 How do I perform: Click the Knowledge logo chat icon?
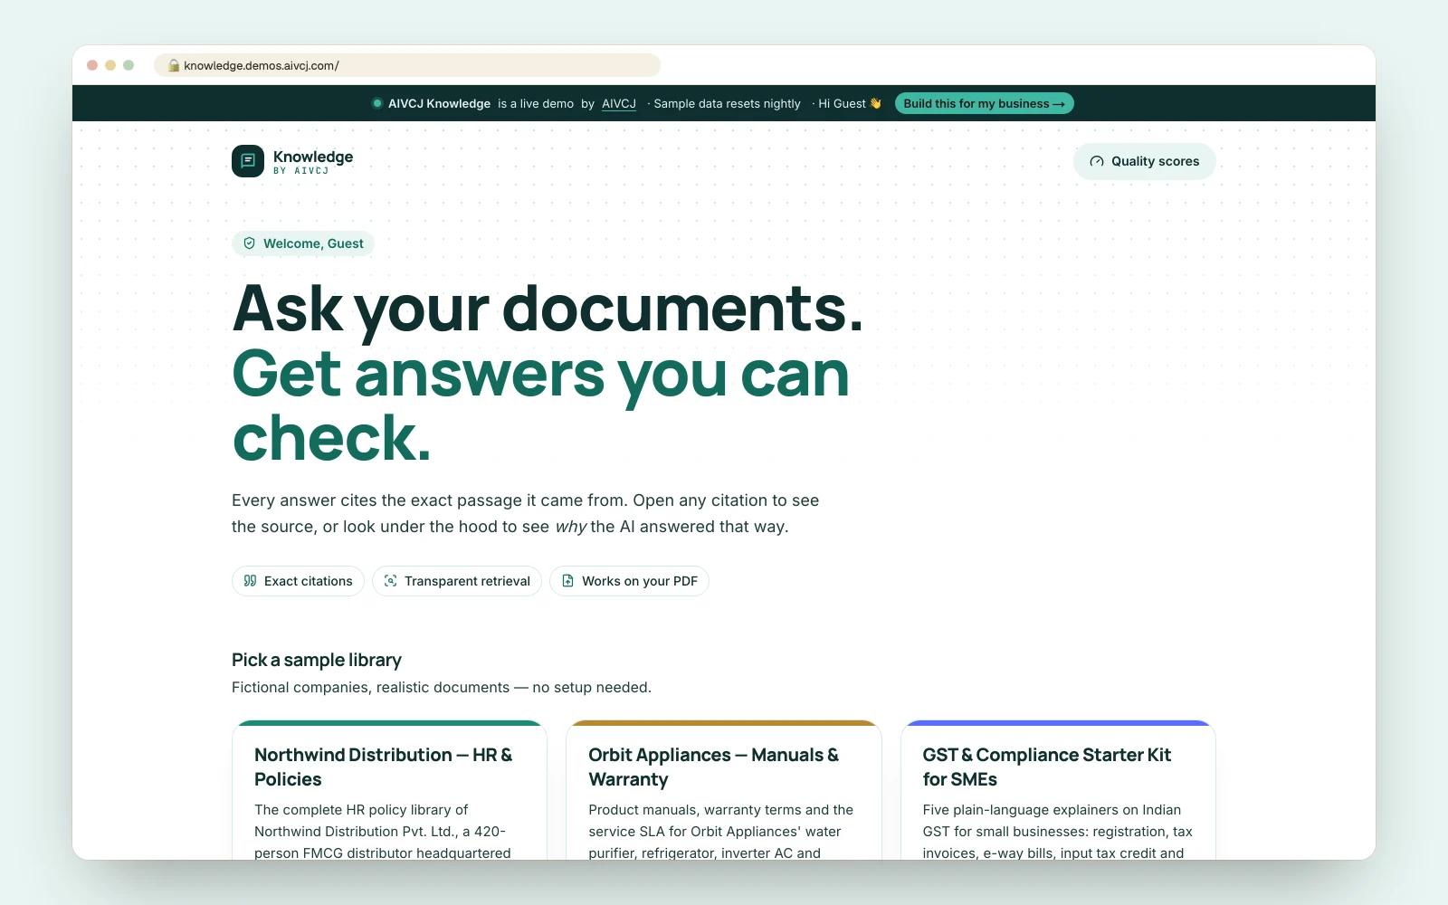(x=248, y=161)
